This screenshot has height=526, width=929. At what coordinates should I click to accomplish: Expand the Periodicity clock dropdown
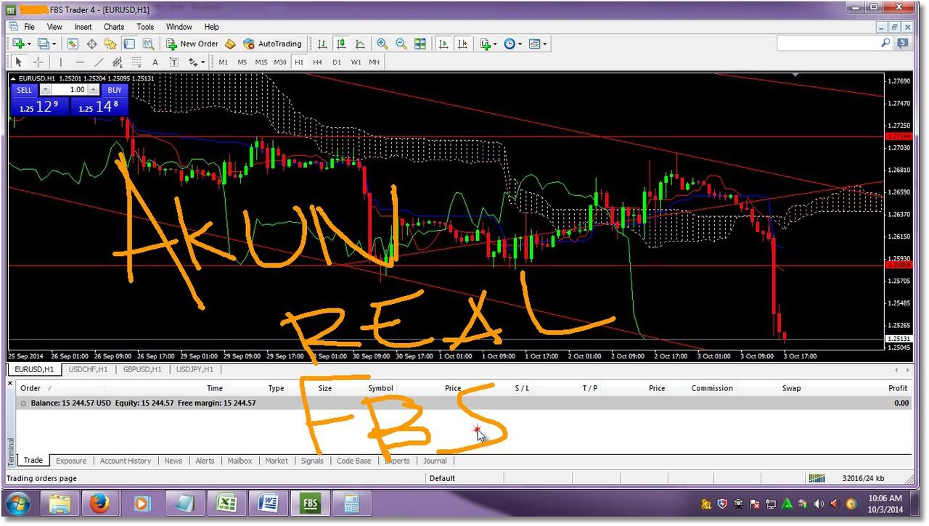click(512, 44)
